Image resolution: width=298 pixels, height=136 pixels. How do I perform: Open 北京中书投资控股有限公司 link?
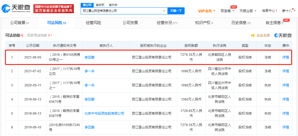pyautogui.click(x=104, y=113)
